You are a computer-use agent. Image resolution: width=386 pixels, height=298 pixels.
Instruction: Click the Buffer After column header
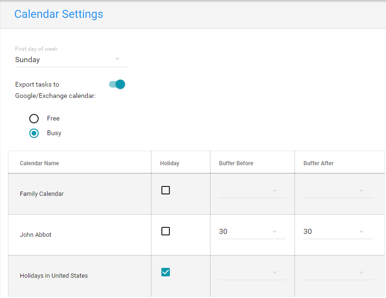[x=319, y=163]
